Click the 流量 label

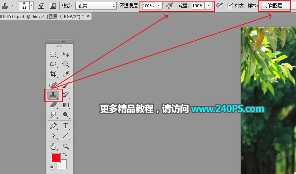pos(184,6)
